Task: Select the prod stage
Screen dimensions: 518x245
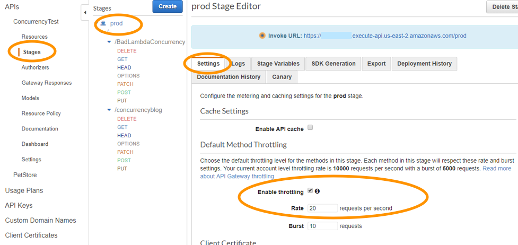Action: point(116,23)
